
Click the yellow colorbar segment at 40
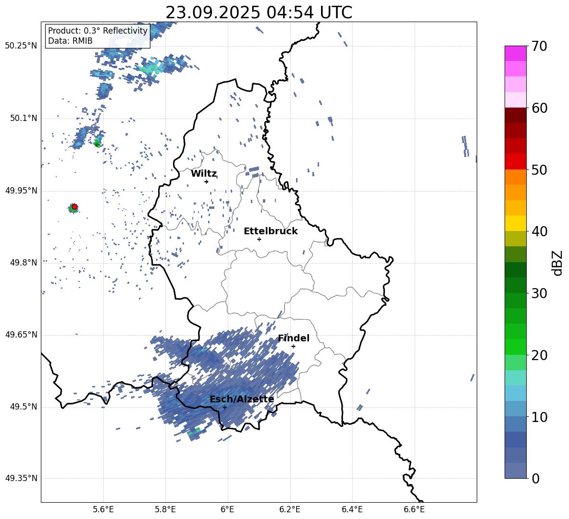click(516, 224)
